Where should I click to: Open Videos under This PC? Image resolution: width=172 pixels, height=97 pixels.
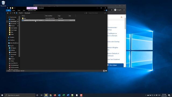pos(12,61)
